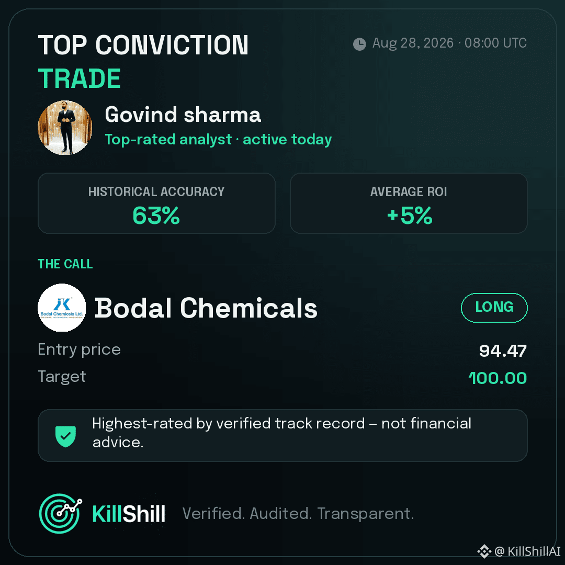Click the Binance watermark diamond icon
Screen dimensions: 565x565
pos(484,551)
